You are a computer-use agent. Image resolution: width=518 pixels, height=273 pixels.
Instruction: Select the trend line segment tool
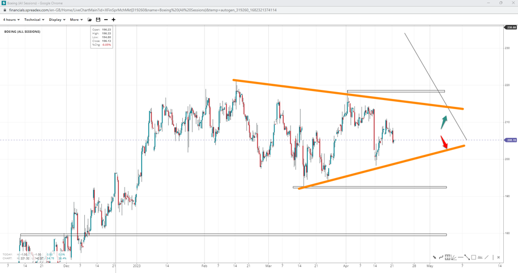(467, 258)
